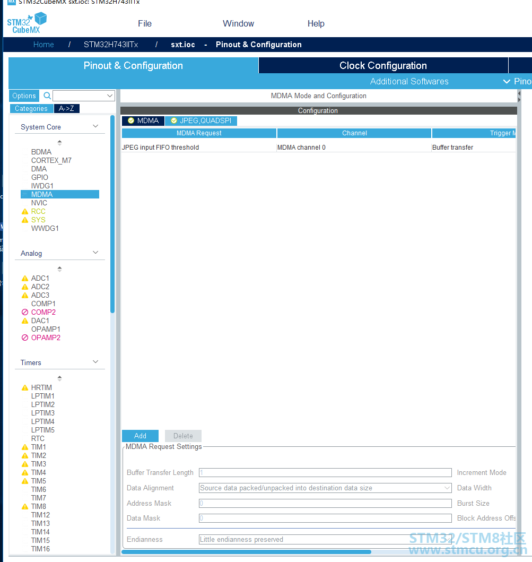Click OPAMP2 disabled circle icon
The height and width of the screenshot is (562, 532).
click(25, 338)
